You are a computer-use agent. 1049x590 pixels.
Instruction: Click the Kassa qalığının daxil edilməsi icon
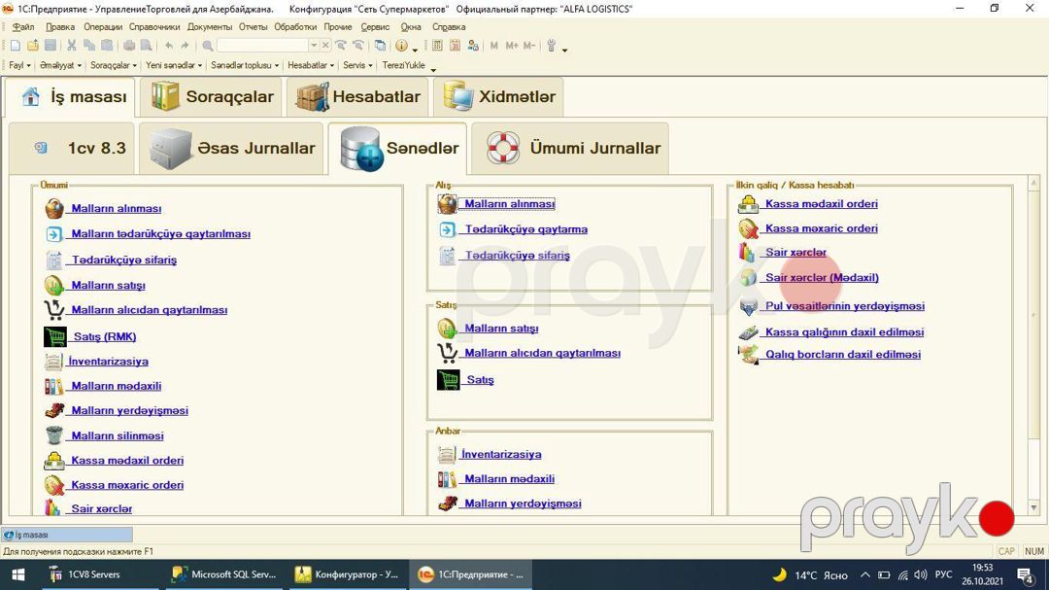coord(748,332)
